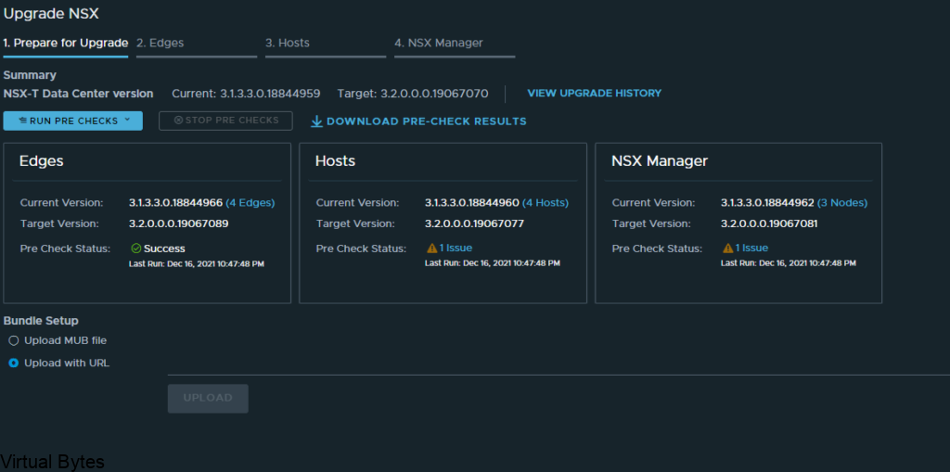Click the warning triangle in Hosts card

[x=432, y=249]
